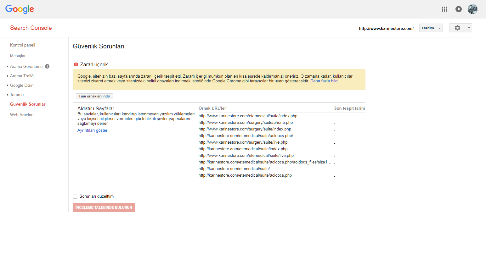Click www.karinestore.com/etemedical/suite/index.php URL

[248, 116]
